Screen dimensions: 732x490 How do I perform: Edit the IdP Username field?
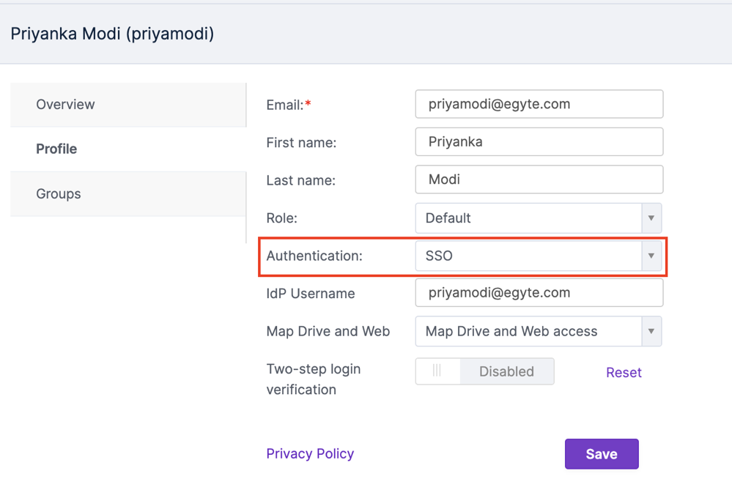click(539, 292)
